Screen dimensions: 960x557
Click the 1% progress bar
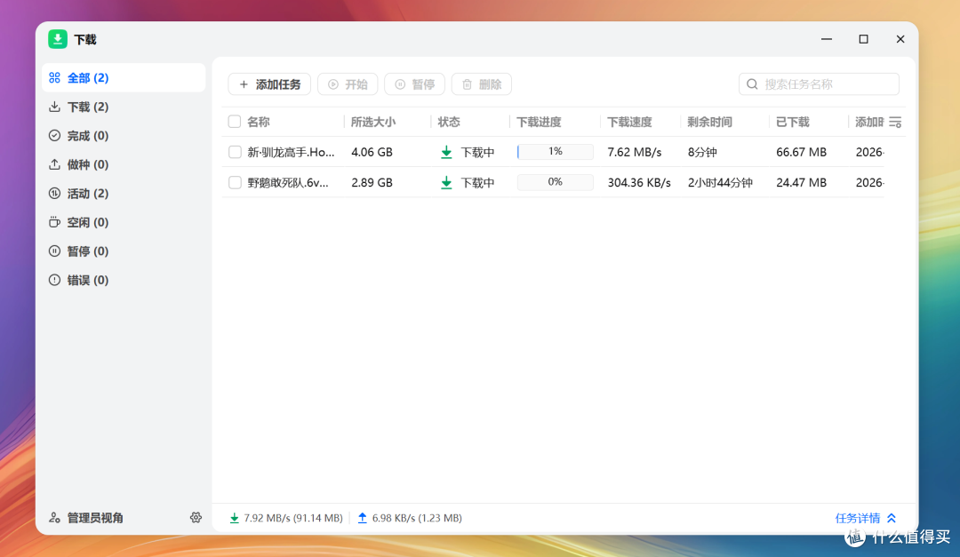point(556,152)
